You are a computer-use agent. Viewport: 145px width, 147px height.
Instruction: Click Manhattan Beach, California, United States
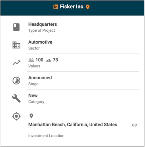[x=73, y=125]
